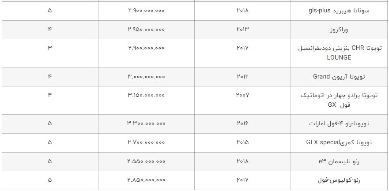
Task: Select the number 3 in Toyota CHR row
Action: tap(49, 48)
